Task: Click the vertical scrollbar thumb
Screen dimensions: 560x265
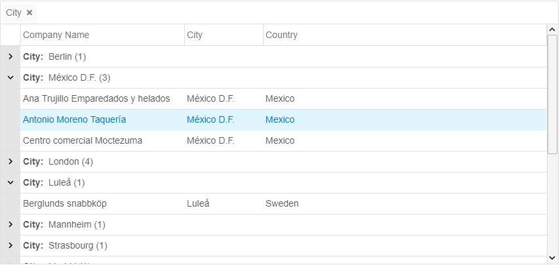Action: coord(552,94)
